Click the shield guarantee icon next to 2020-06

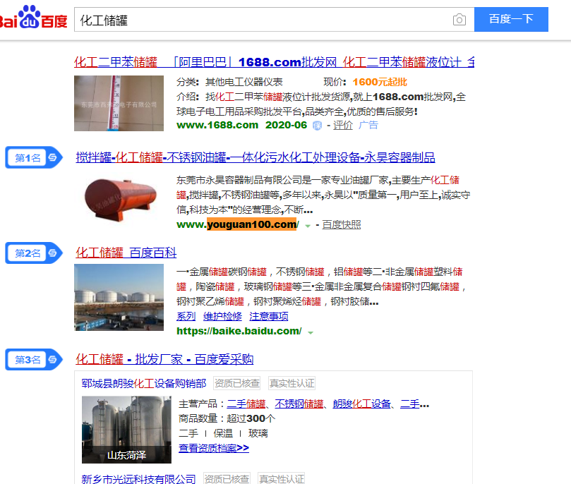[317, 126]
